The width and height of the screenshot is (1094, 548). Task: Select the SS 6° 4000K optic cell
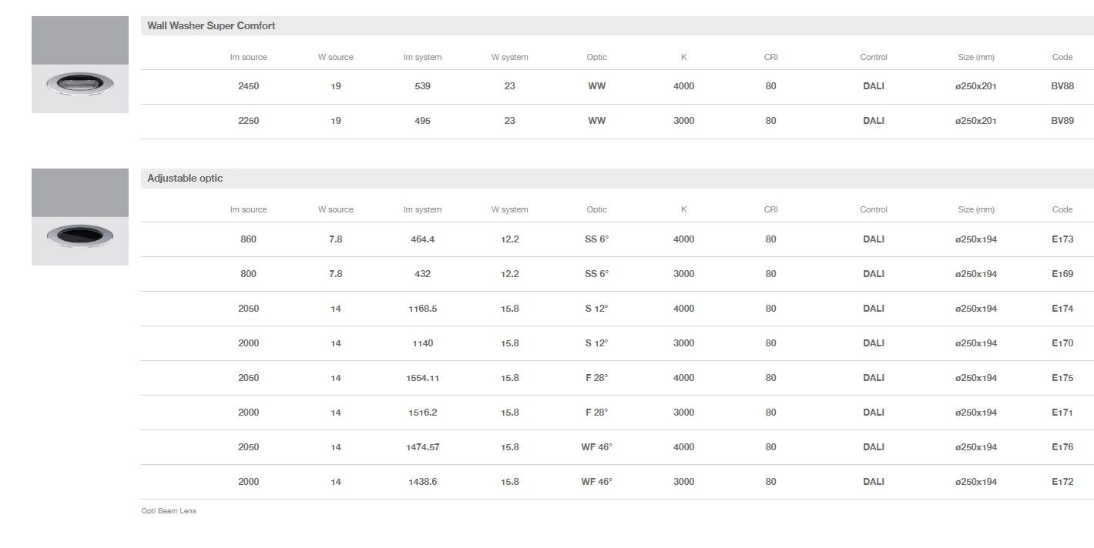tap(596, 239)
